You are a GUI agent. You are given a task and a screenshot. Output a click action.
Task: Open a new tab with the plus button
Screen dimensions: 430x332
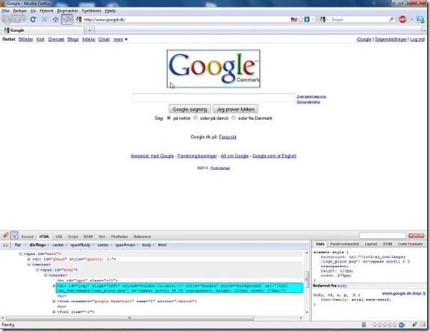(x=90, y=30)
